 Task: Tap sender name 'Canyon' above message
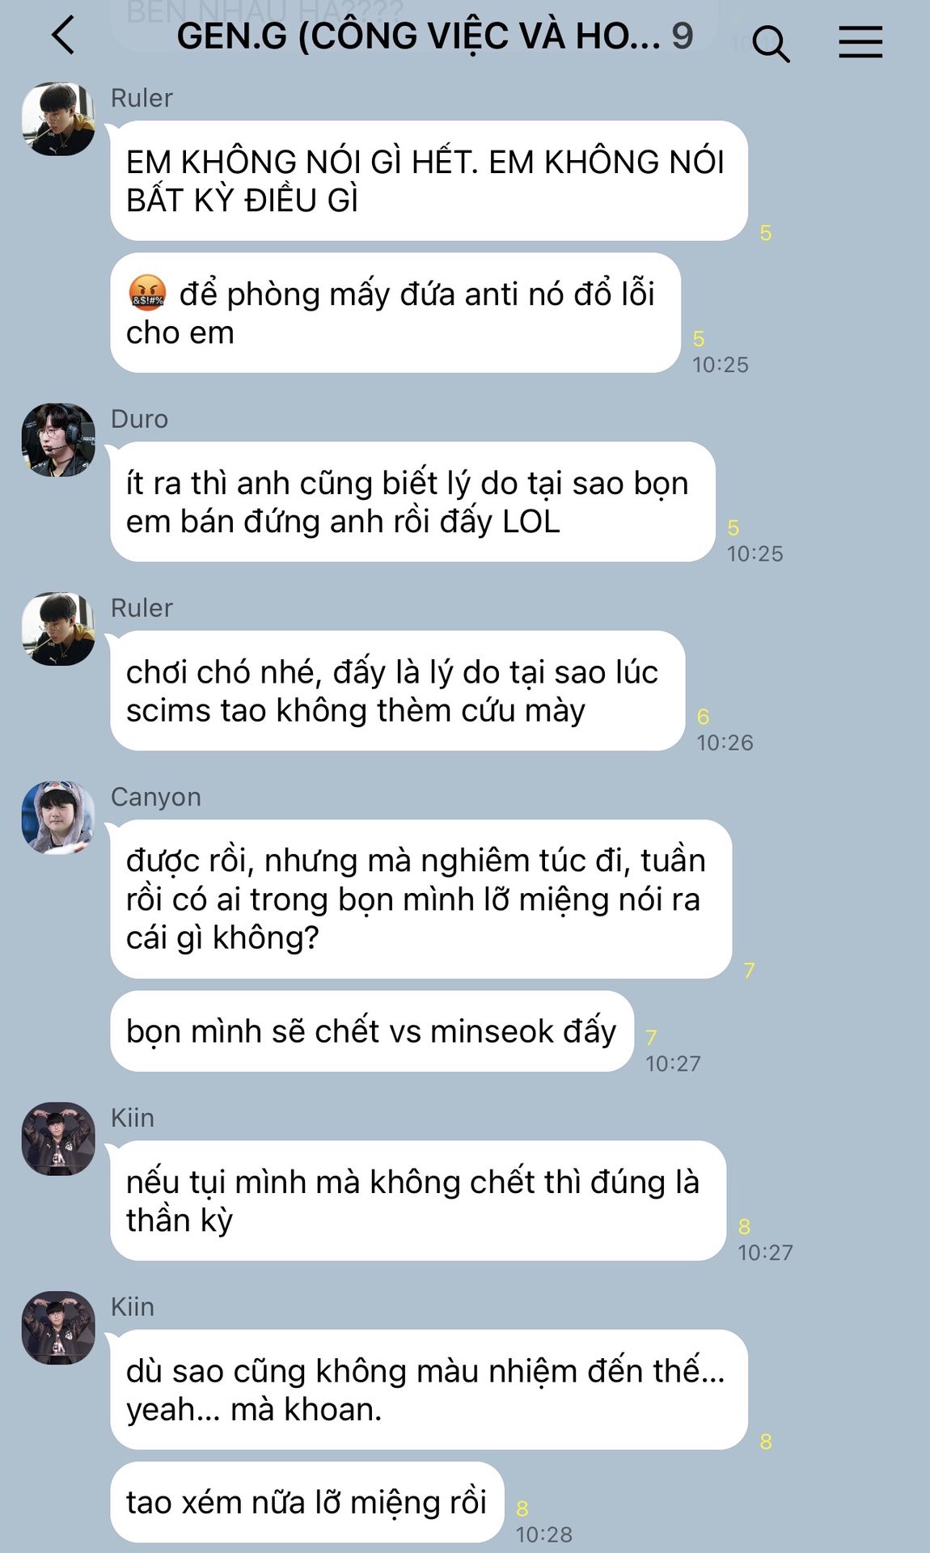pos(156,797)
